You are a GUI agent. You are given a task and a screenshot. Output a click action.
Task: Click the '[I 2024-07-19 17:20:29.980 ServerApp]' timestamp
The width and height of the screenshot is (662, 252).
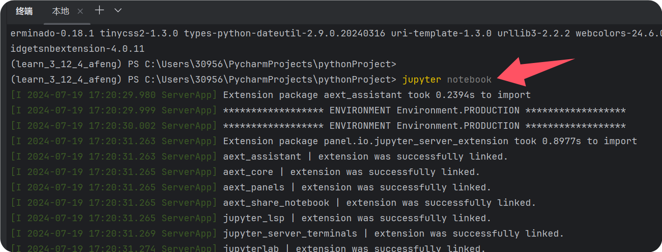[114, 95]
